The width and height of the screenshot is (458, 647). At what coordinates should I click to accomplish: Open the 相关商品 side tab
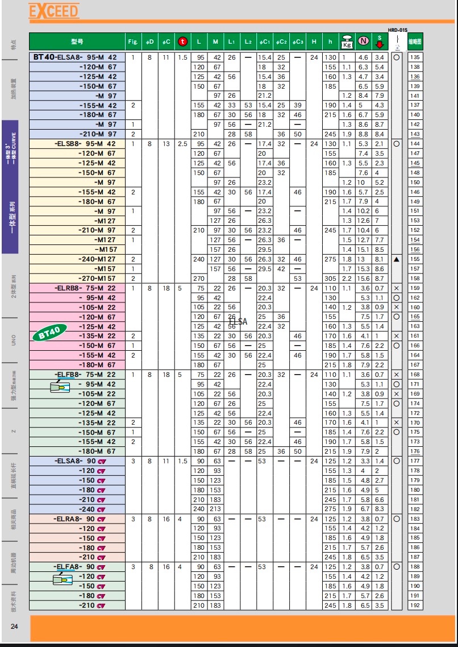click(x=14, y=520)
